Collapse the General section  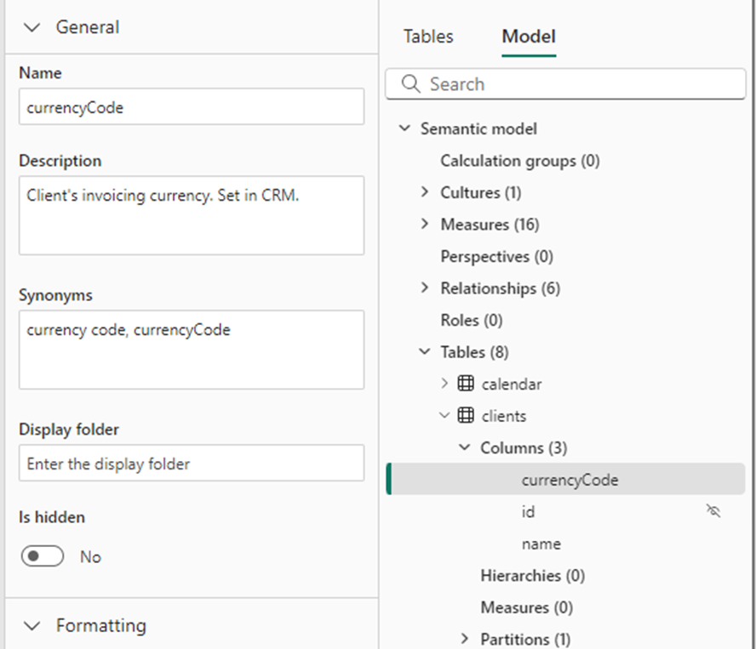[x=32, y=27]
